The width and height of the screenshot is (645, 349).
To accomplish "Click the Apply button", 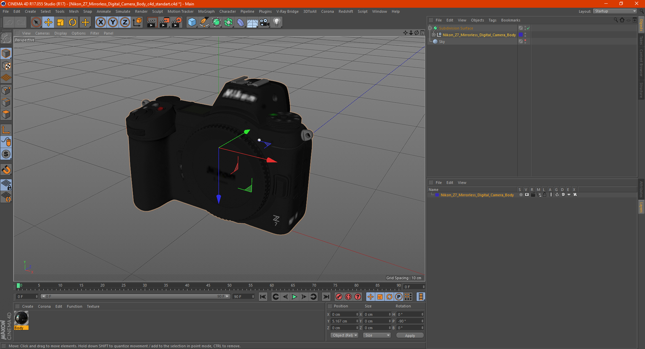I will [410, 335].
